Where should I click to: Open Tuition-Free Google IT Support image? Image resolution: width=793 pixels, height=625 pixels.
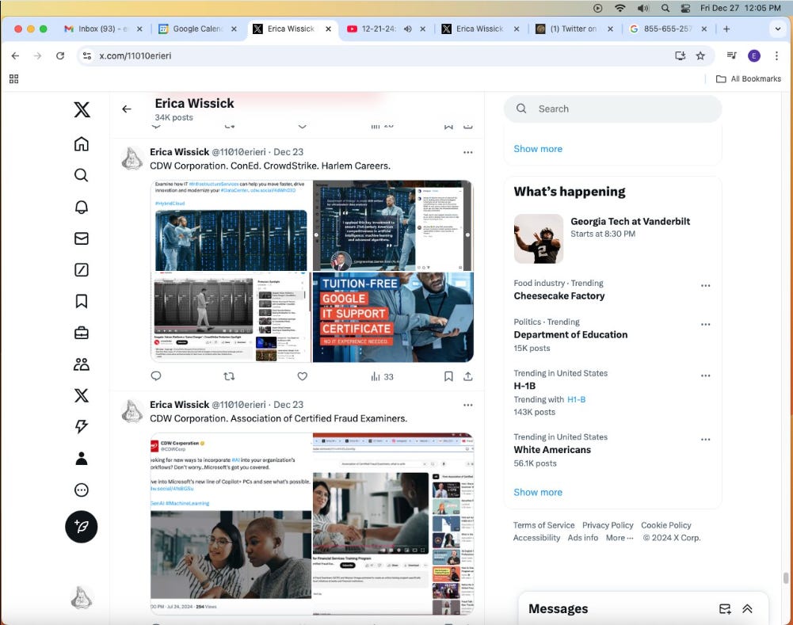click(393, 317)
